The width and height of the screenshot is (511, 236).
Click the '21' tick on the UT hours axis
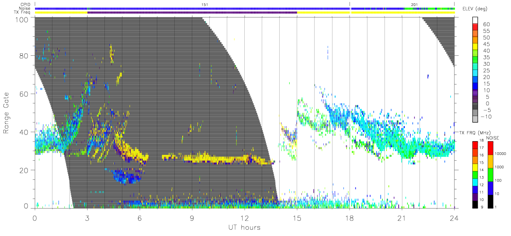[x=402, y=218]
